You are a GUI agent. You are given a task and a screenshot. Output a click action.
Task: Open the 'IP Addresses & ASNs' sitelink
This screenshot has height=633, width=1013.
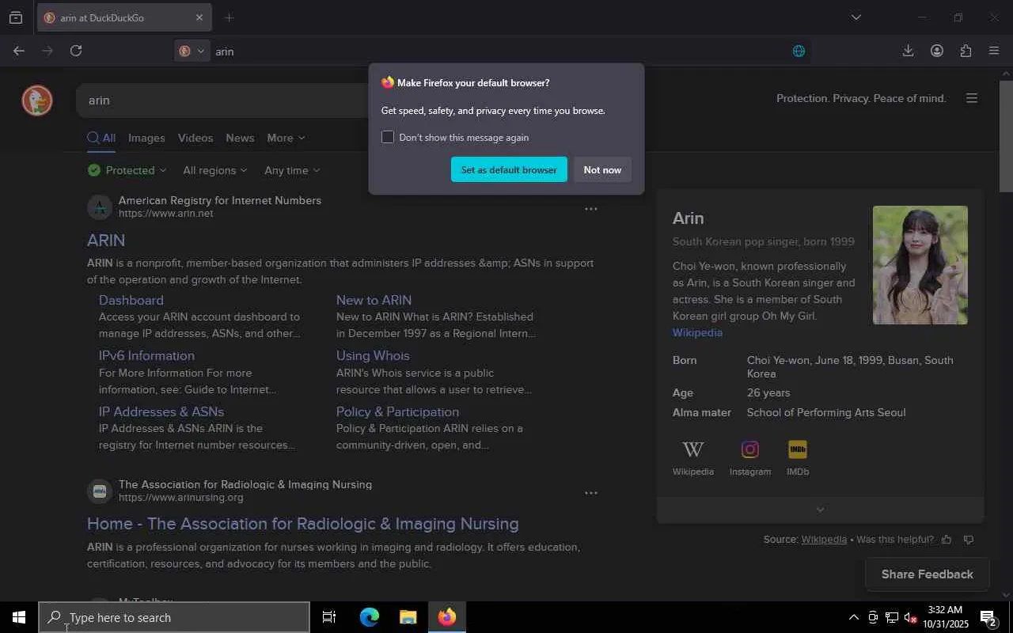[161, 411]
